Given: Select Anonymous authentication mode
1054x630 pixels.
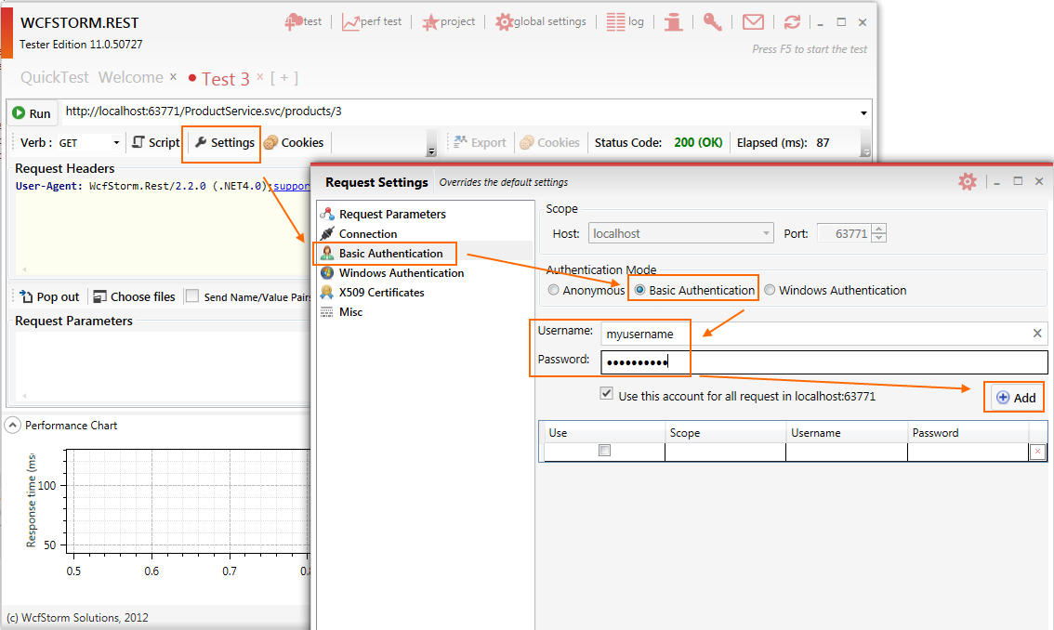Looking at the screenshot, I should 553,290.
